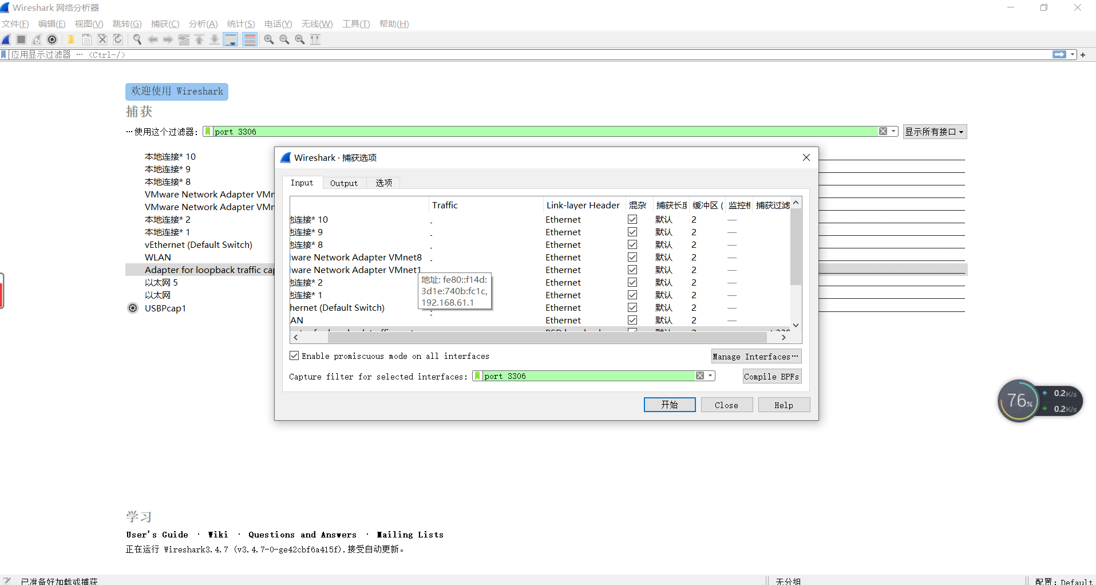1096x585 pixels.
Task: Click the stop capture square icon
Action: 21,39
